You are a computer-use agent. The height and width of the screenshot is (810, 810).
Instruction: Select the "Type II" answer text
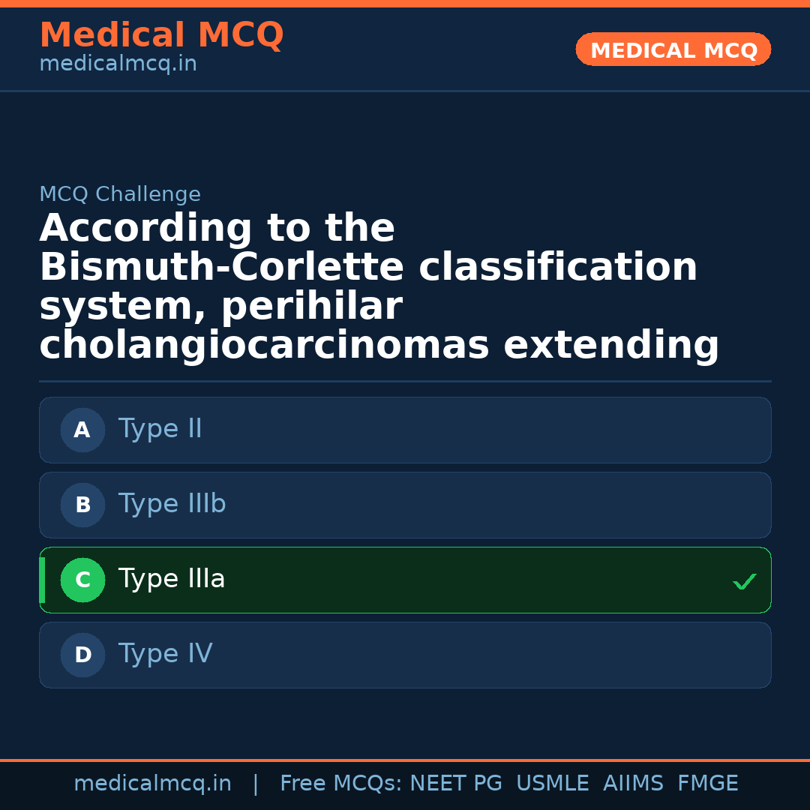click(160, 429)
